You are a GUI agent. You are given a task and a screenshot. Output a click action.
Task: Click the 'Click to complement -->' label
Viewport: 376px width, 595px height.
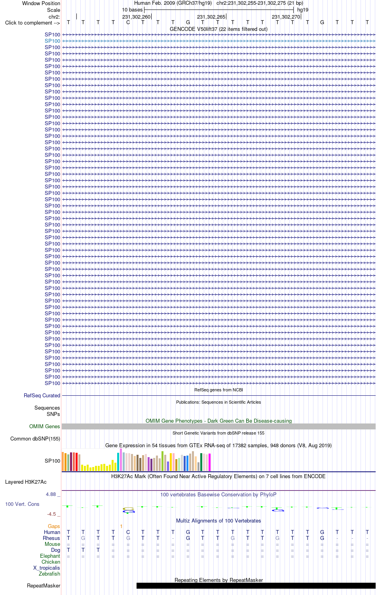tap(32, 23)
